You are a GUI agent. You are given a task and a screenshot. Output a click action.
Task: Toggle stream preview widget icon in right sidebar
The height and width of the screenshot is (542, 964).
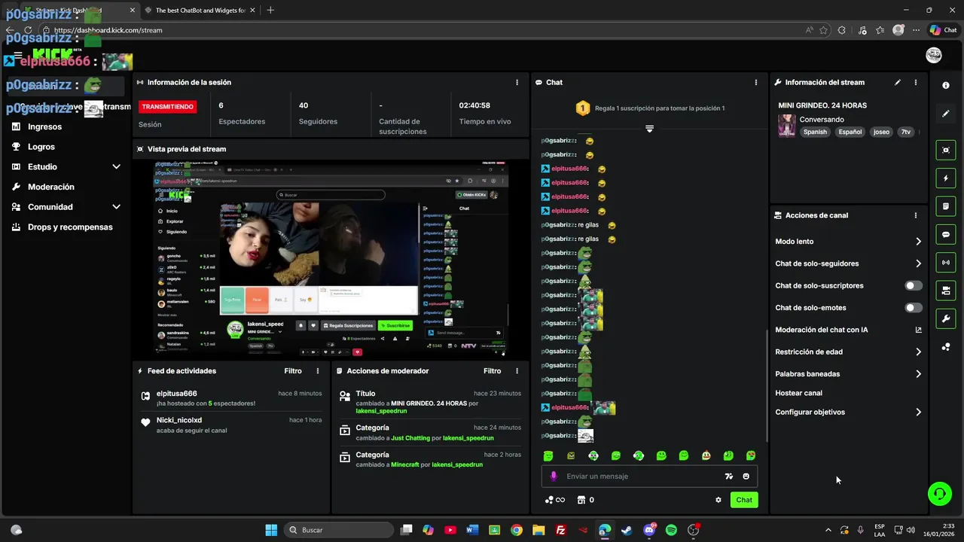coord(946,151)
